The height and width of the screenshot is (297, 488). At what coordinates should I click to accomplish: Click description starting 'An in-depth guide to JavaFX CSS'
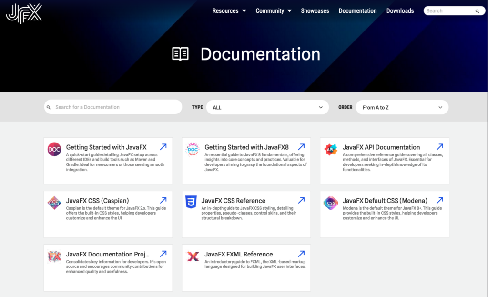[249, 213]
